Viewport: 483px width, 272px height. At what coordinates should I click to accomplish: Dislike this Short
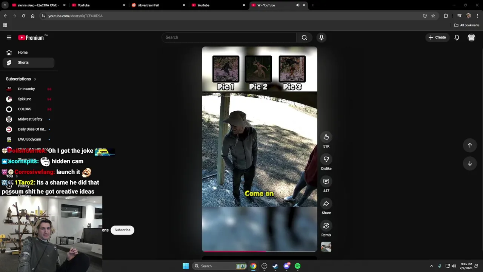coord(326,159)
